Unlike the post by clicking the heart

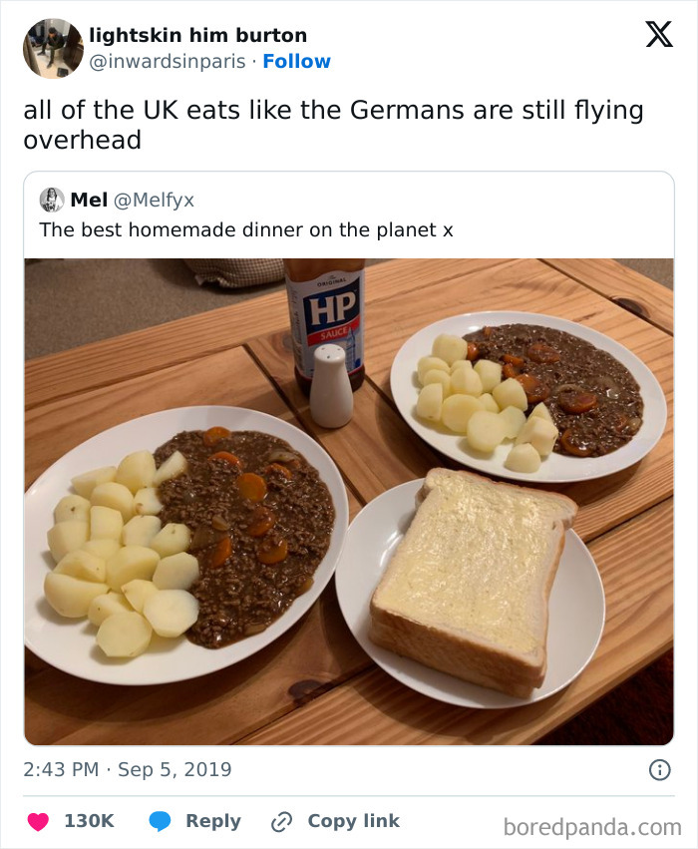[36, 821]
